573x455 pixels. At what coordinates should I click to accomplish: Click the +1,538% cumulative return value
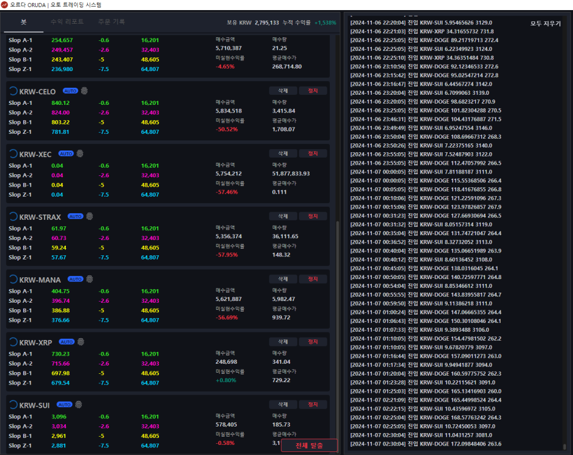[325, 23]
